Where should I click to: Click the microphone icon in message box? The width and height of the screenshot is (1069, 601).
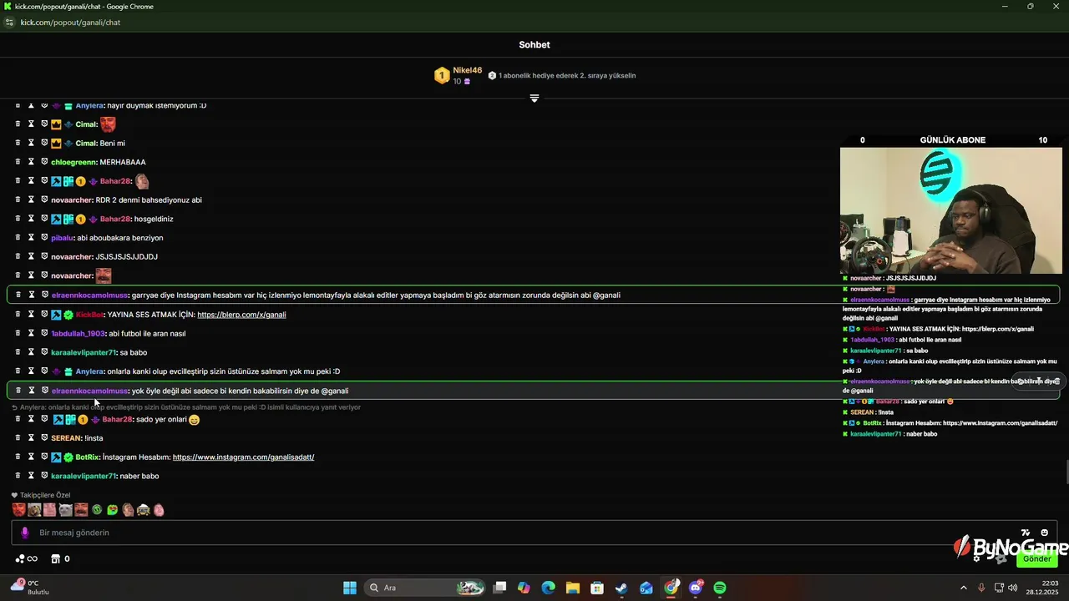[24, 533]
